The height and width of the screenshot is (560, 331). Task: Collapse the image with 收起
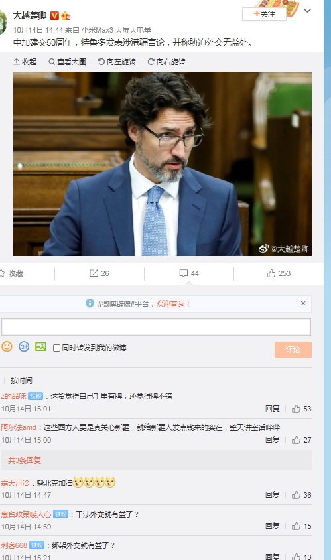[25, 62]
